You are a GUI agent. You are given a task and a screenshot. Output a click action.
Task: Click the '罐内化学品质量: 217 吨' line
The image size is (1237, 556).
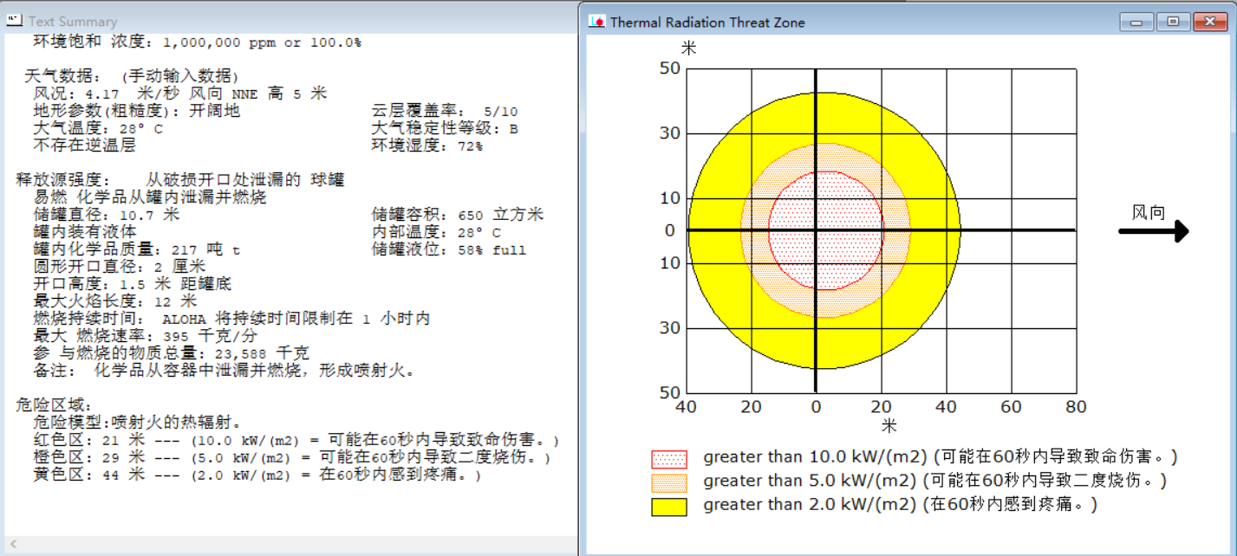pyautogui.click(x=137, y=249)
